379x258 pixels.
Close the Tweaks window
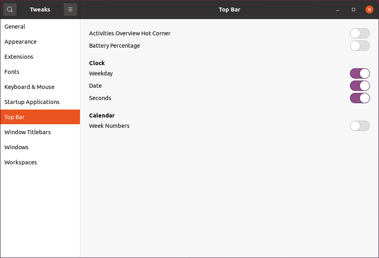(x=369, y=10)
